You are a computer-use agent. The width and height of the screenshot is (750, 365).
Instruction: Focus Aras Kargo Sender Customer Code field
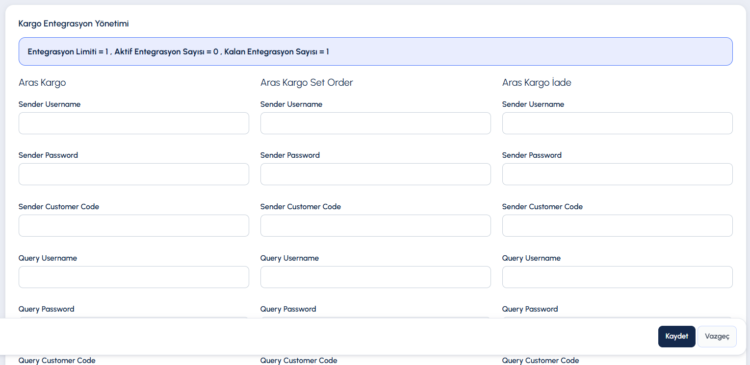point(134,226)
